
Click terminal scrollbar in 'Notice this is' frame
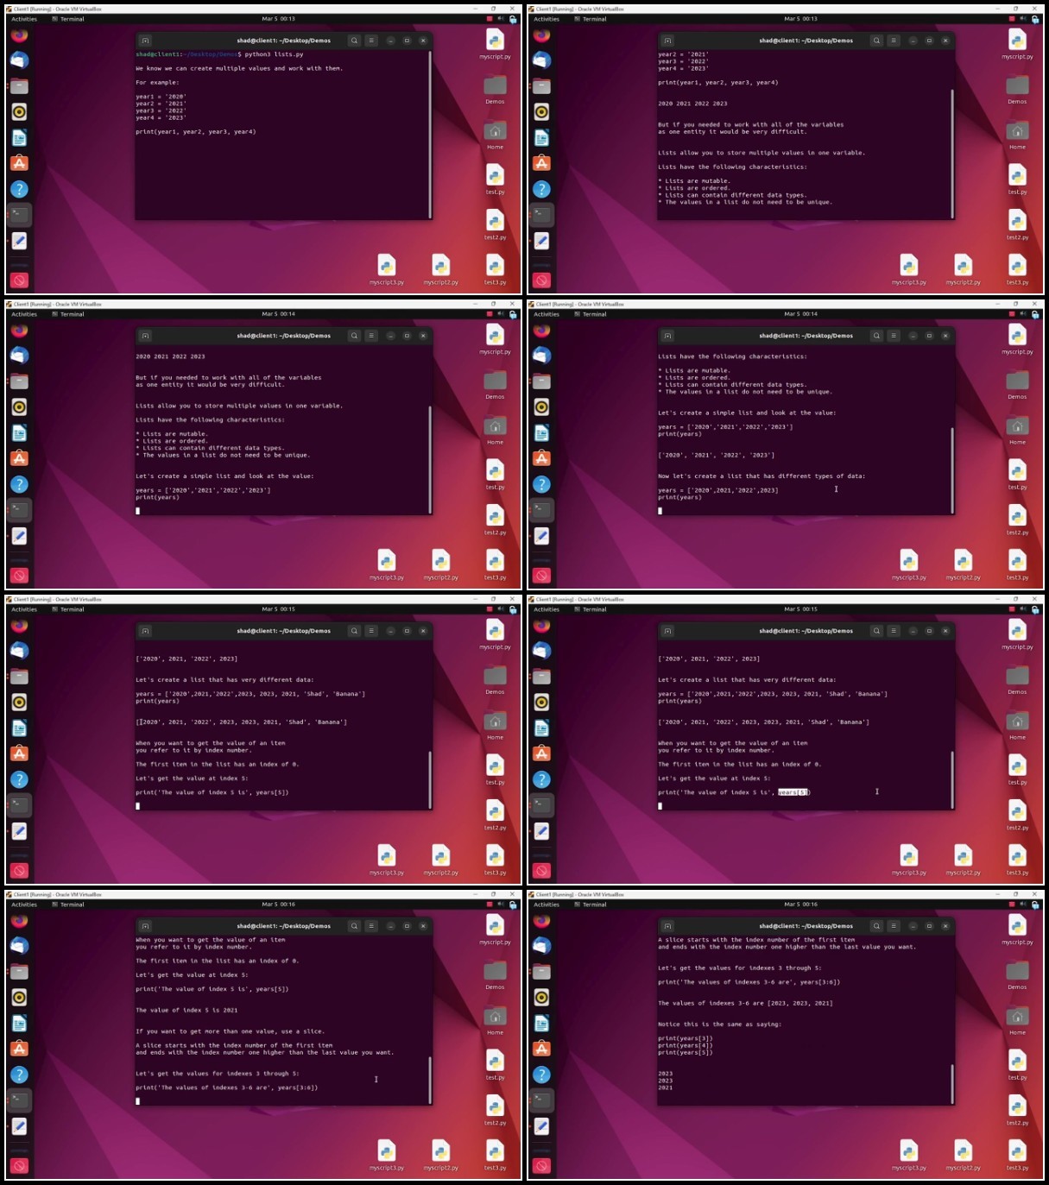coord(952,1082)
